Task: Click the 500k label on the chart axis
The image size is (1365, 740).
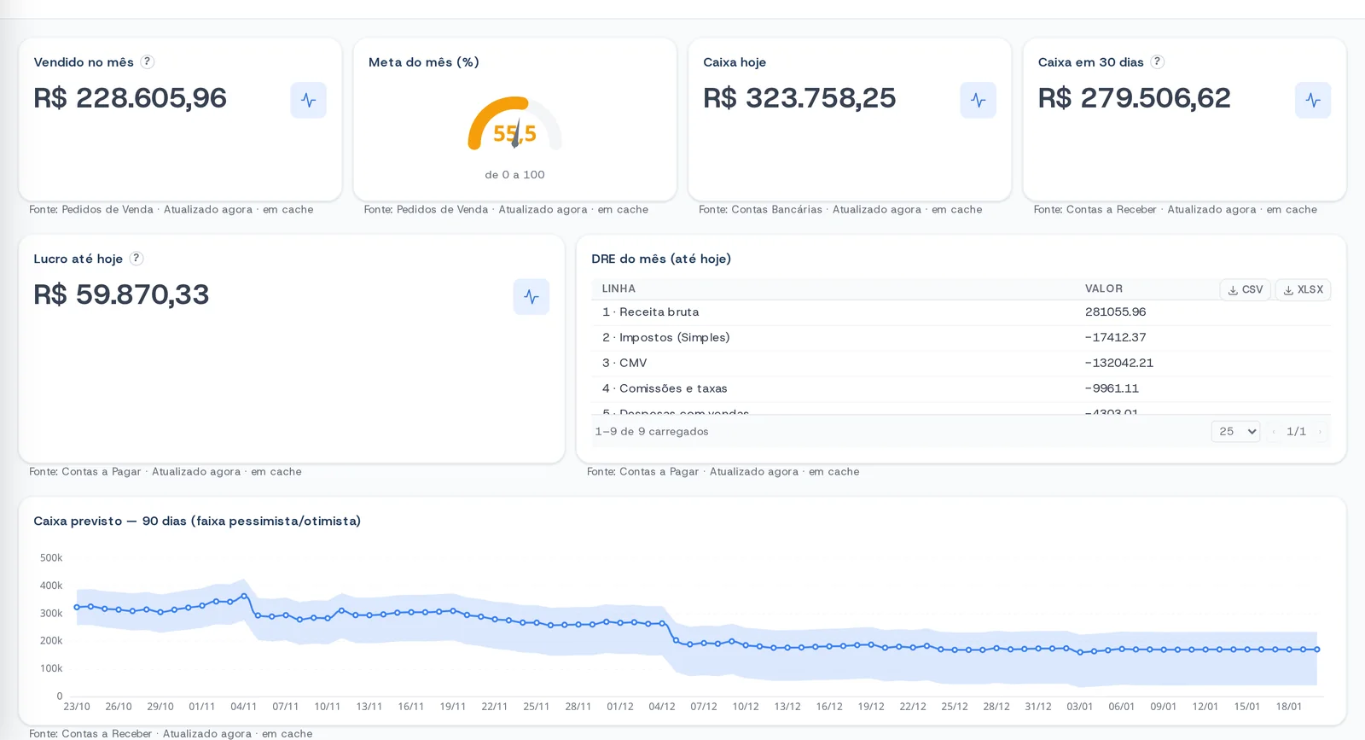Action: click(x=51, y=558)
